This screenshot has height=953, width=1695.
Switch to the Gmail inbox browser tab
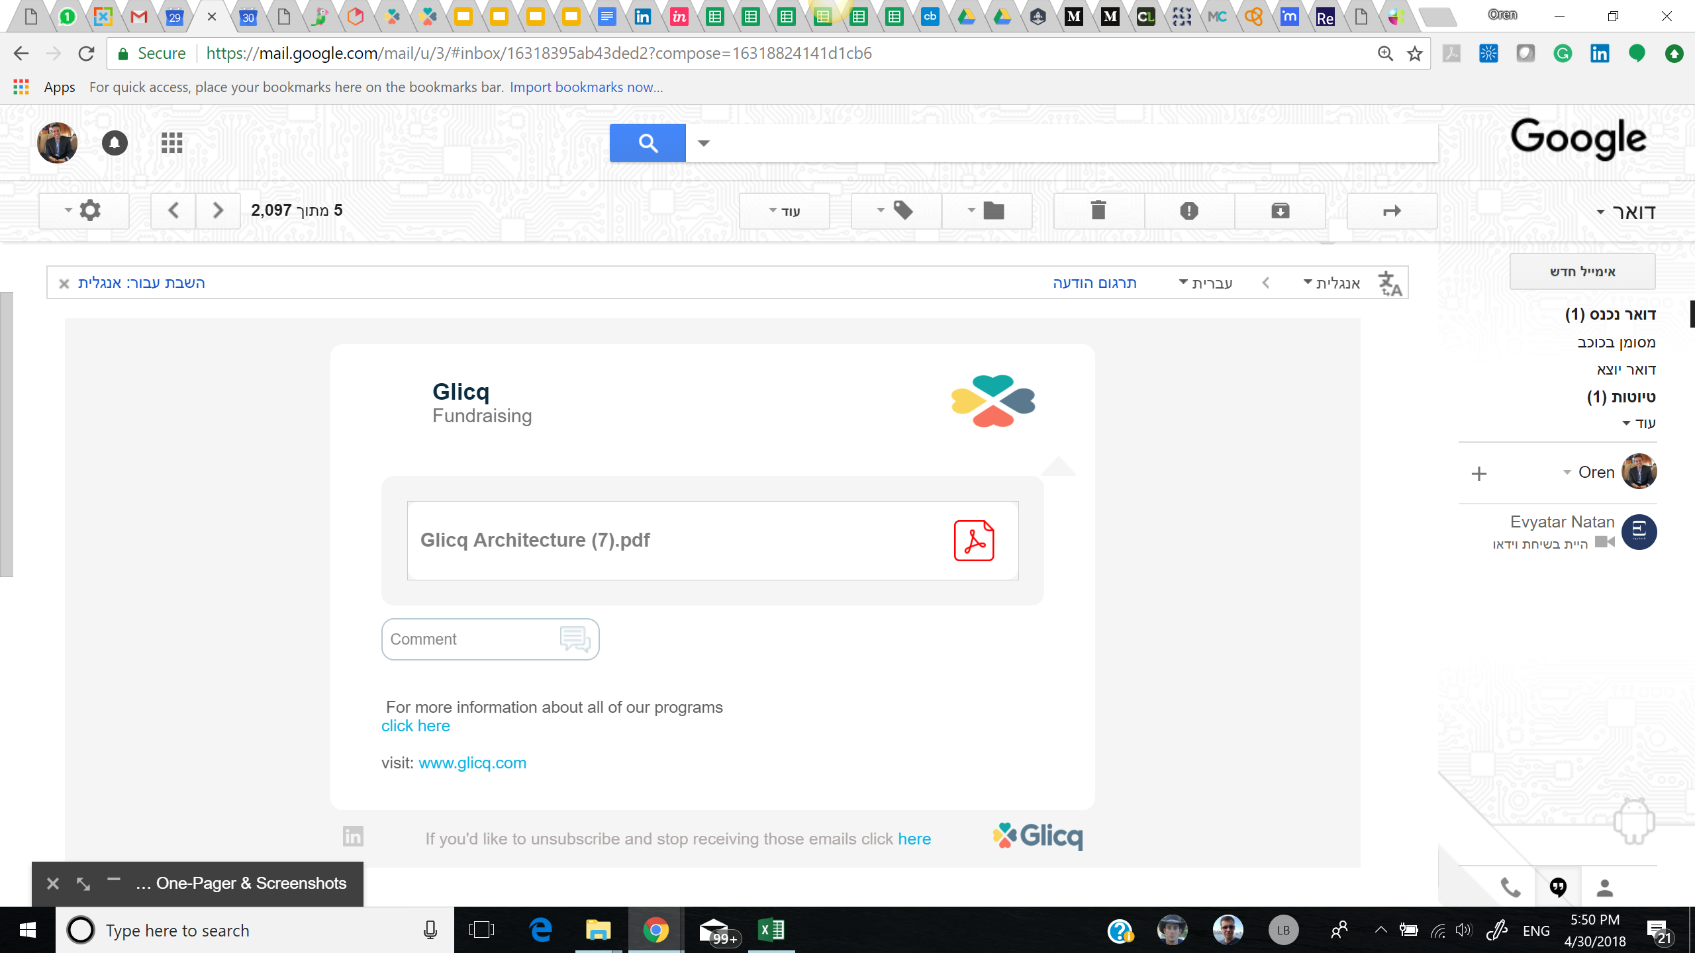[138, 17]
